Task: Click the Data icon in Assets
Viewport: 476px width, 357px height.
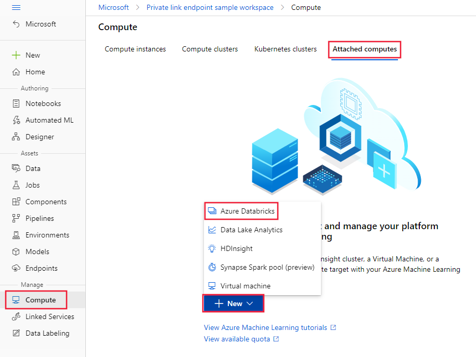Action: pyautogui.click(x=16, y=168)
